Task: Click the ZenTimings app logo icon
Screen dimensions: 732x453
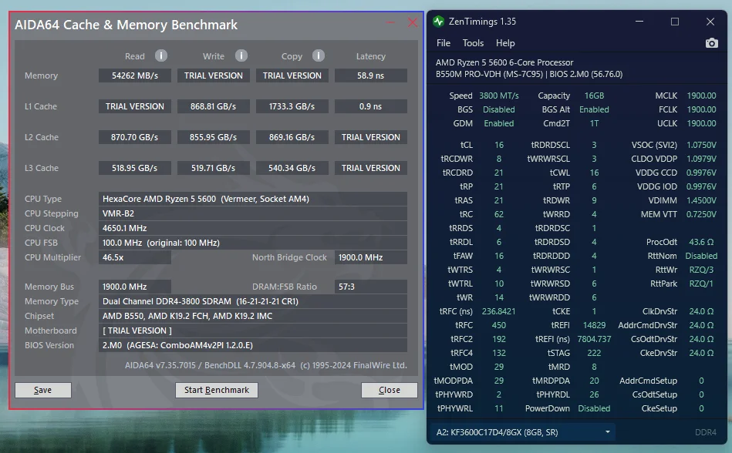Action: (x=439, y=22)
